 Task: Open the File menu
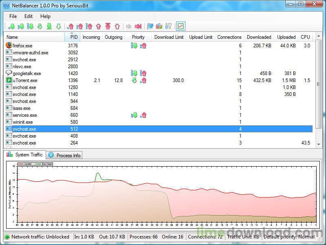point(13,16)
